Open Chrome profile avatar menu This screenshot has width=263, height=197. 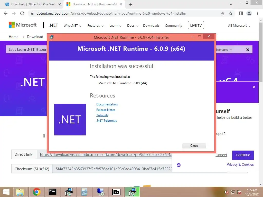(x=249, y=13)
